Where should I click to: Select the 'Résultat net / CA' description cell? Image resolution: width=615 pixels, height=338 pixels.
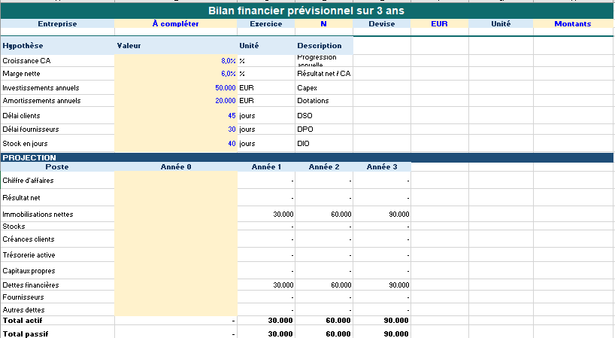(x=323, y=74)
